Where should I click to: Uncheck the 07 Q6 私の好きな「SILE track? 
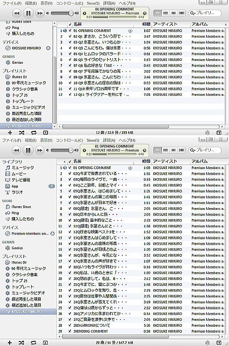(70, 66)
